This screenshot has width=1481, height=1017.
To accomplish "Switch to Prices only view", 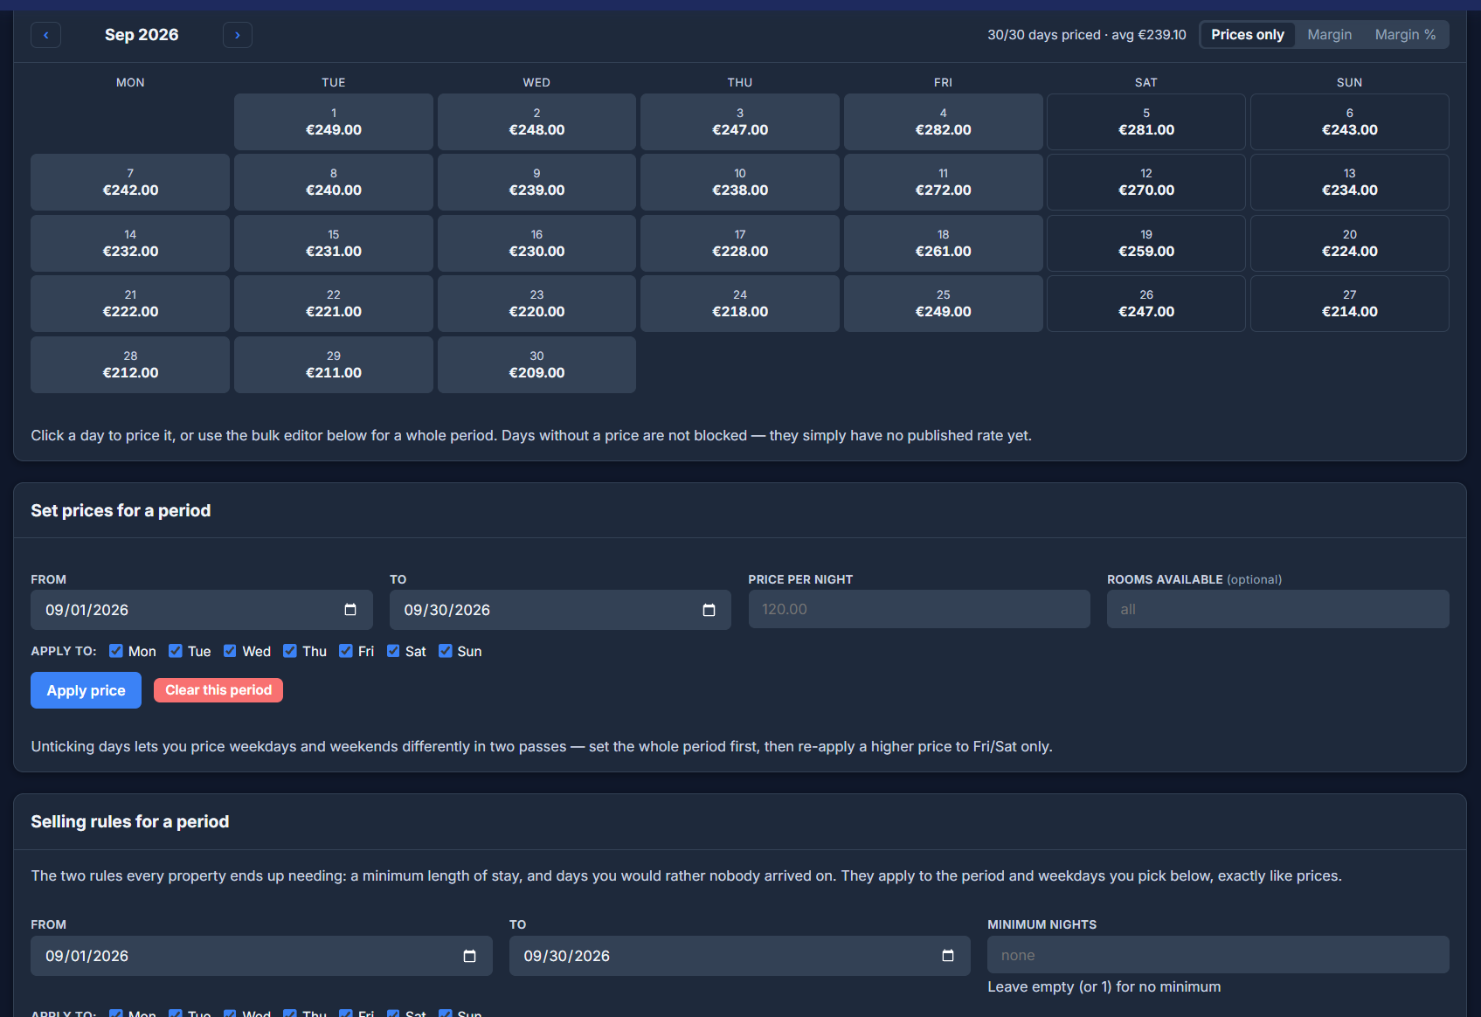I will 1248,35.
